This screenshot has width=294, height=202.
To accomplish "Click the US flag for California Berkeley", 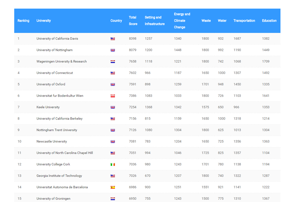I will point(113,119).
